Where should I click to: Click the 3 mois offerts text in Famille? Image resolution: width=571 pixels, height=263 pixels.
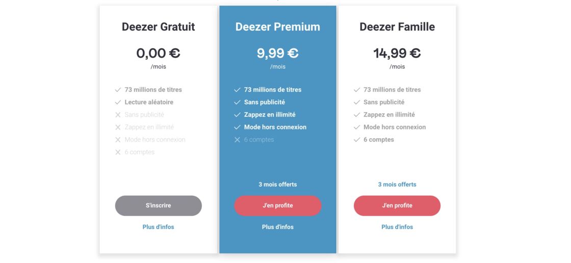tap(397, 185)
